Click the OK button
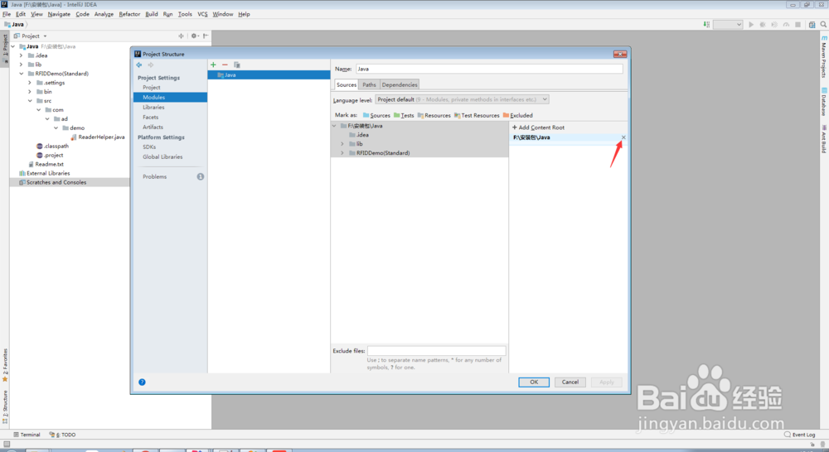 click(x=534, y=382)
